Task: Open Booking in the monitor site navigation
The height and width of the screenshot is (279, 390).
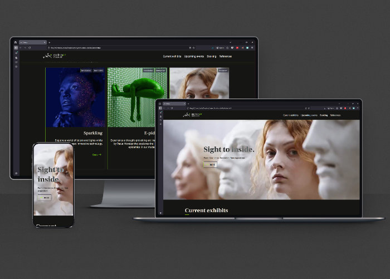Action: coord(212,56)
